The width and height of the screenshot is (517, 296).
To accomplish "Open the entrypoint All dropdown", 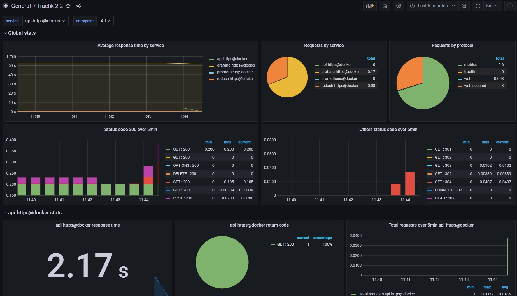I will [x=105, y=21].
